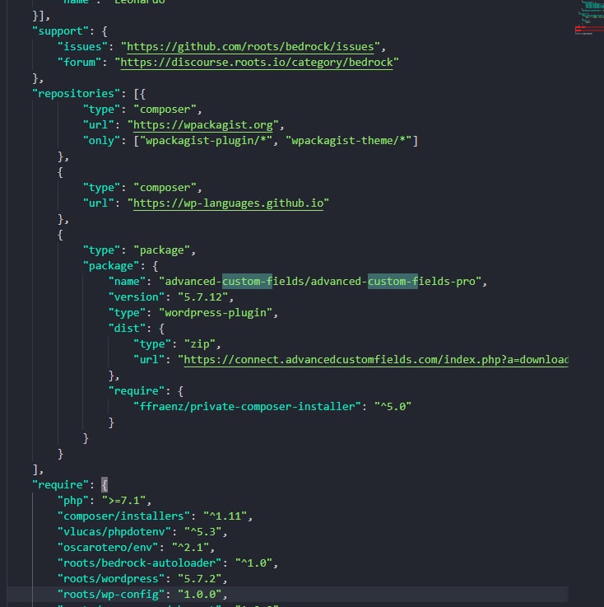Click the "composer/installers" key
The image size is (604, 607).
point(123,516)
